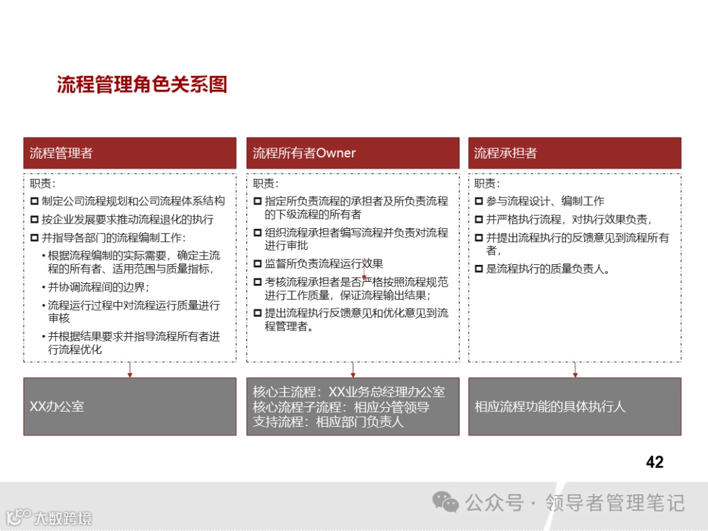Click the 按企业发展要求推动流程退化的执行 bullet
708x531 pixels.
(x=123, y=220)
